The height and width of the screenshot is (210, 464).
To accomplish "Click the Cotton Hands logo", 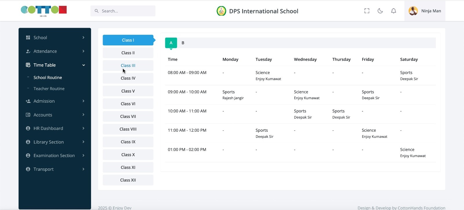I will 44,10.
